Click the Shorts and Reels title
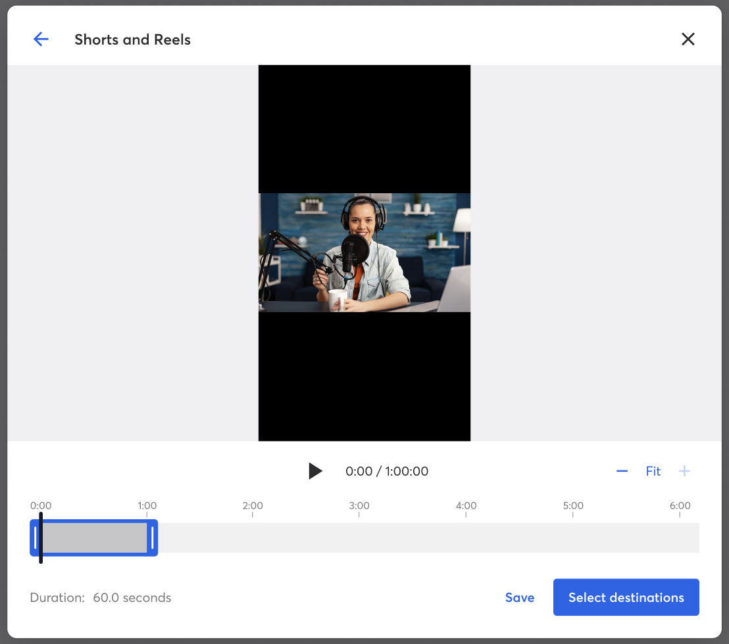Screen dimensions: 729x644 pos(132,39)
